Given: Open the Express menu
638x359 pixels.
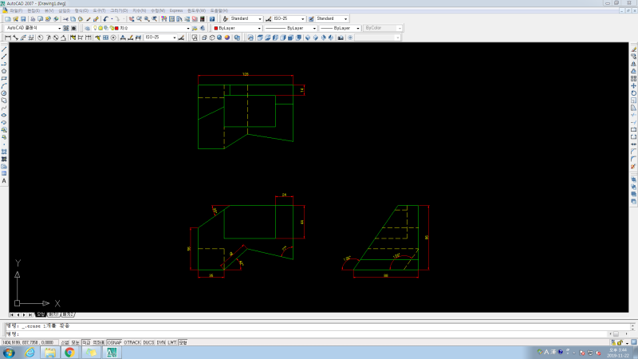Looking at the screenshot, I should (175, 10).
